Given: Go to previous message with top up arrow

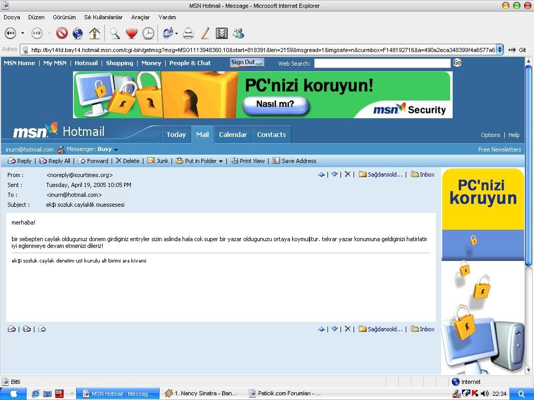Looking at the screenshot, I should [321, 174].
